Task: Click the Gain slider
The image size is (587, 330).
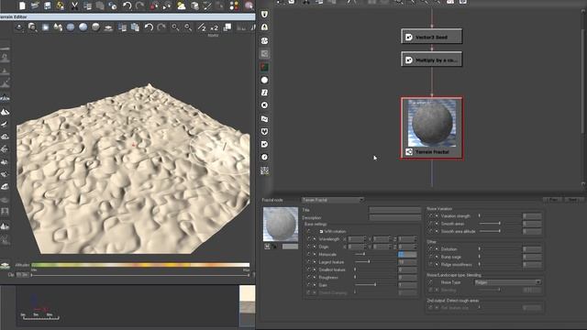Action: click(x=374, y=285)
